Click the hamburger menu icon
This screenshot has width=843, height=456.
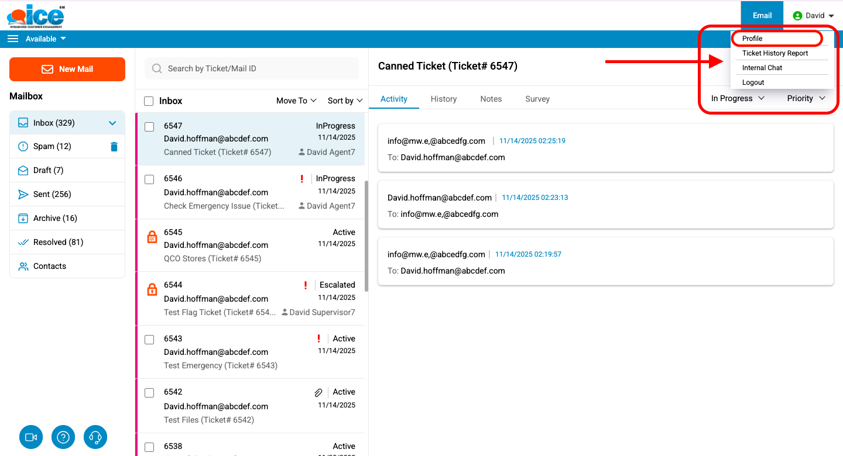(13, 39)
